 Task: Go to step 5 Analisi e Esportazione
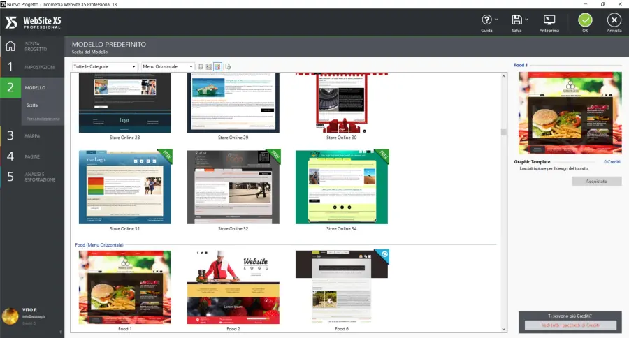pyautogui.click(x=32, y=177)
